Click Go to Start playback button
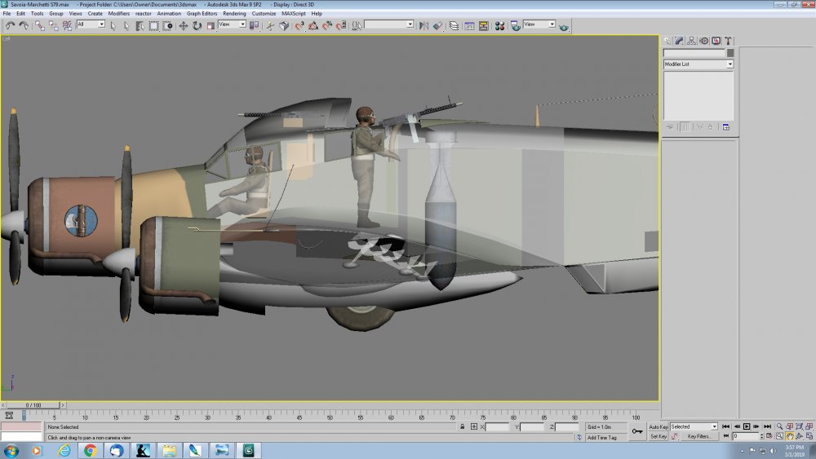This screenshot has height=459, width=816. 726,426
